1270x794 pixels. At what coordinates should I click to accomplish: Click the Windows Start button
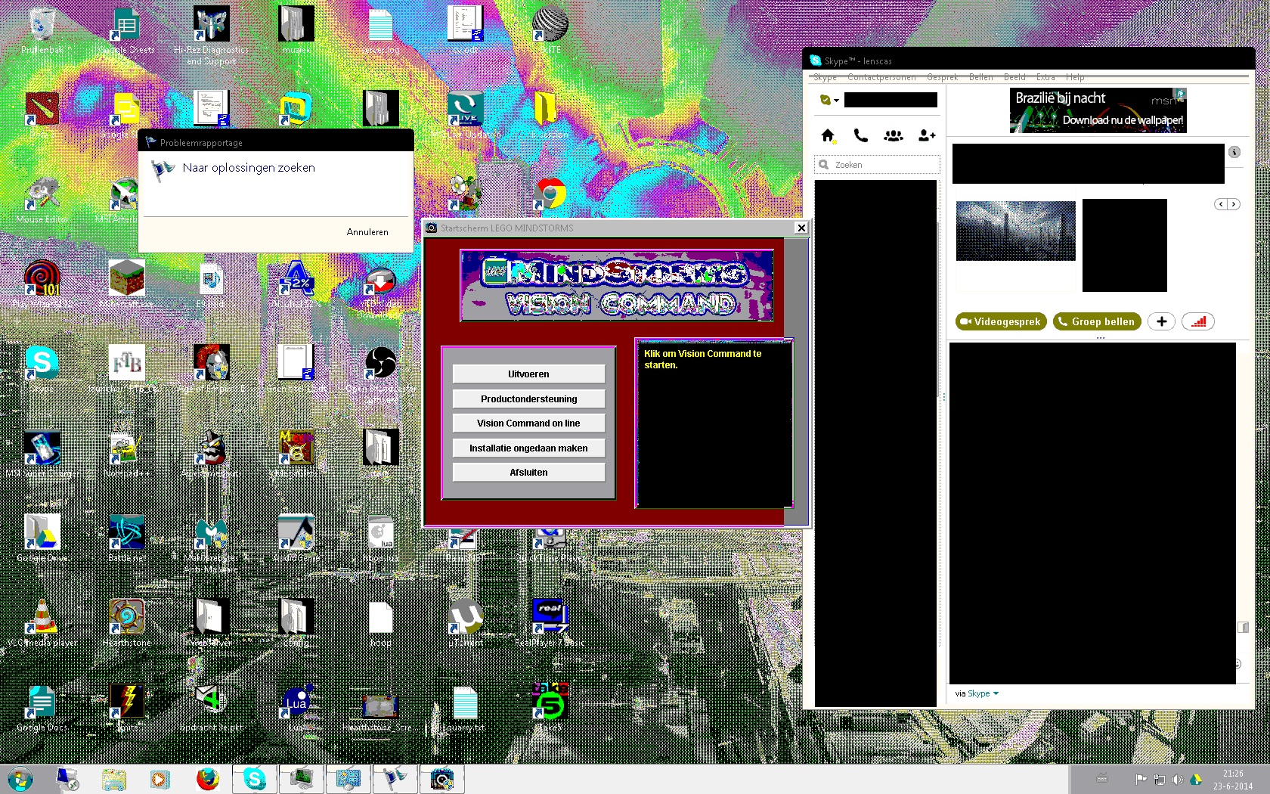point(20,779)
